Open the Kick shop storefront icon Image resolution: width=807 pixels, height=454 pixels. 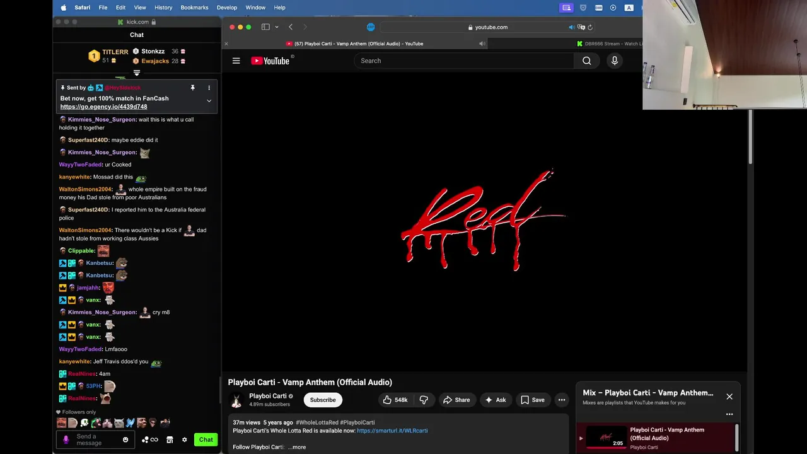coord(170,439)
